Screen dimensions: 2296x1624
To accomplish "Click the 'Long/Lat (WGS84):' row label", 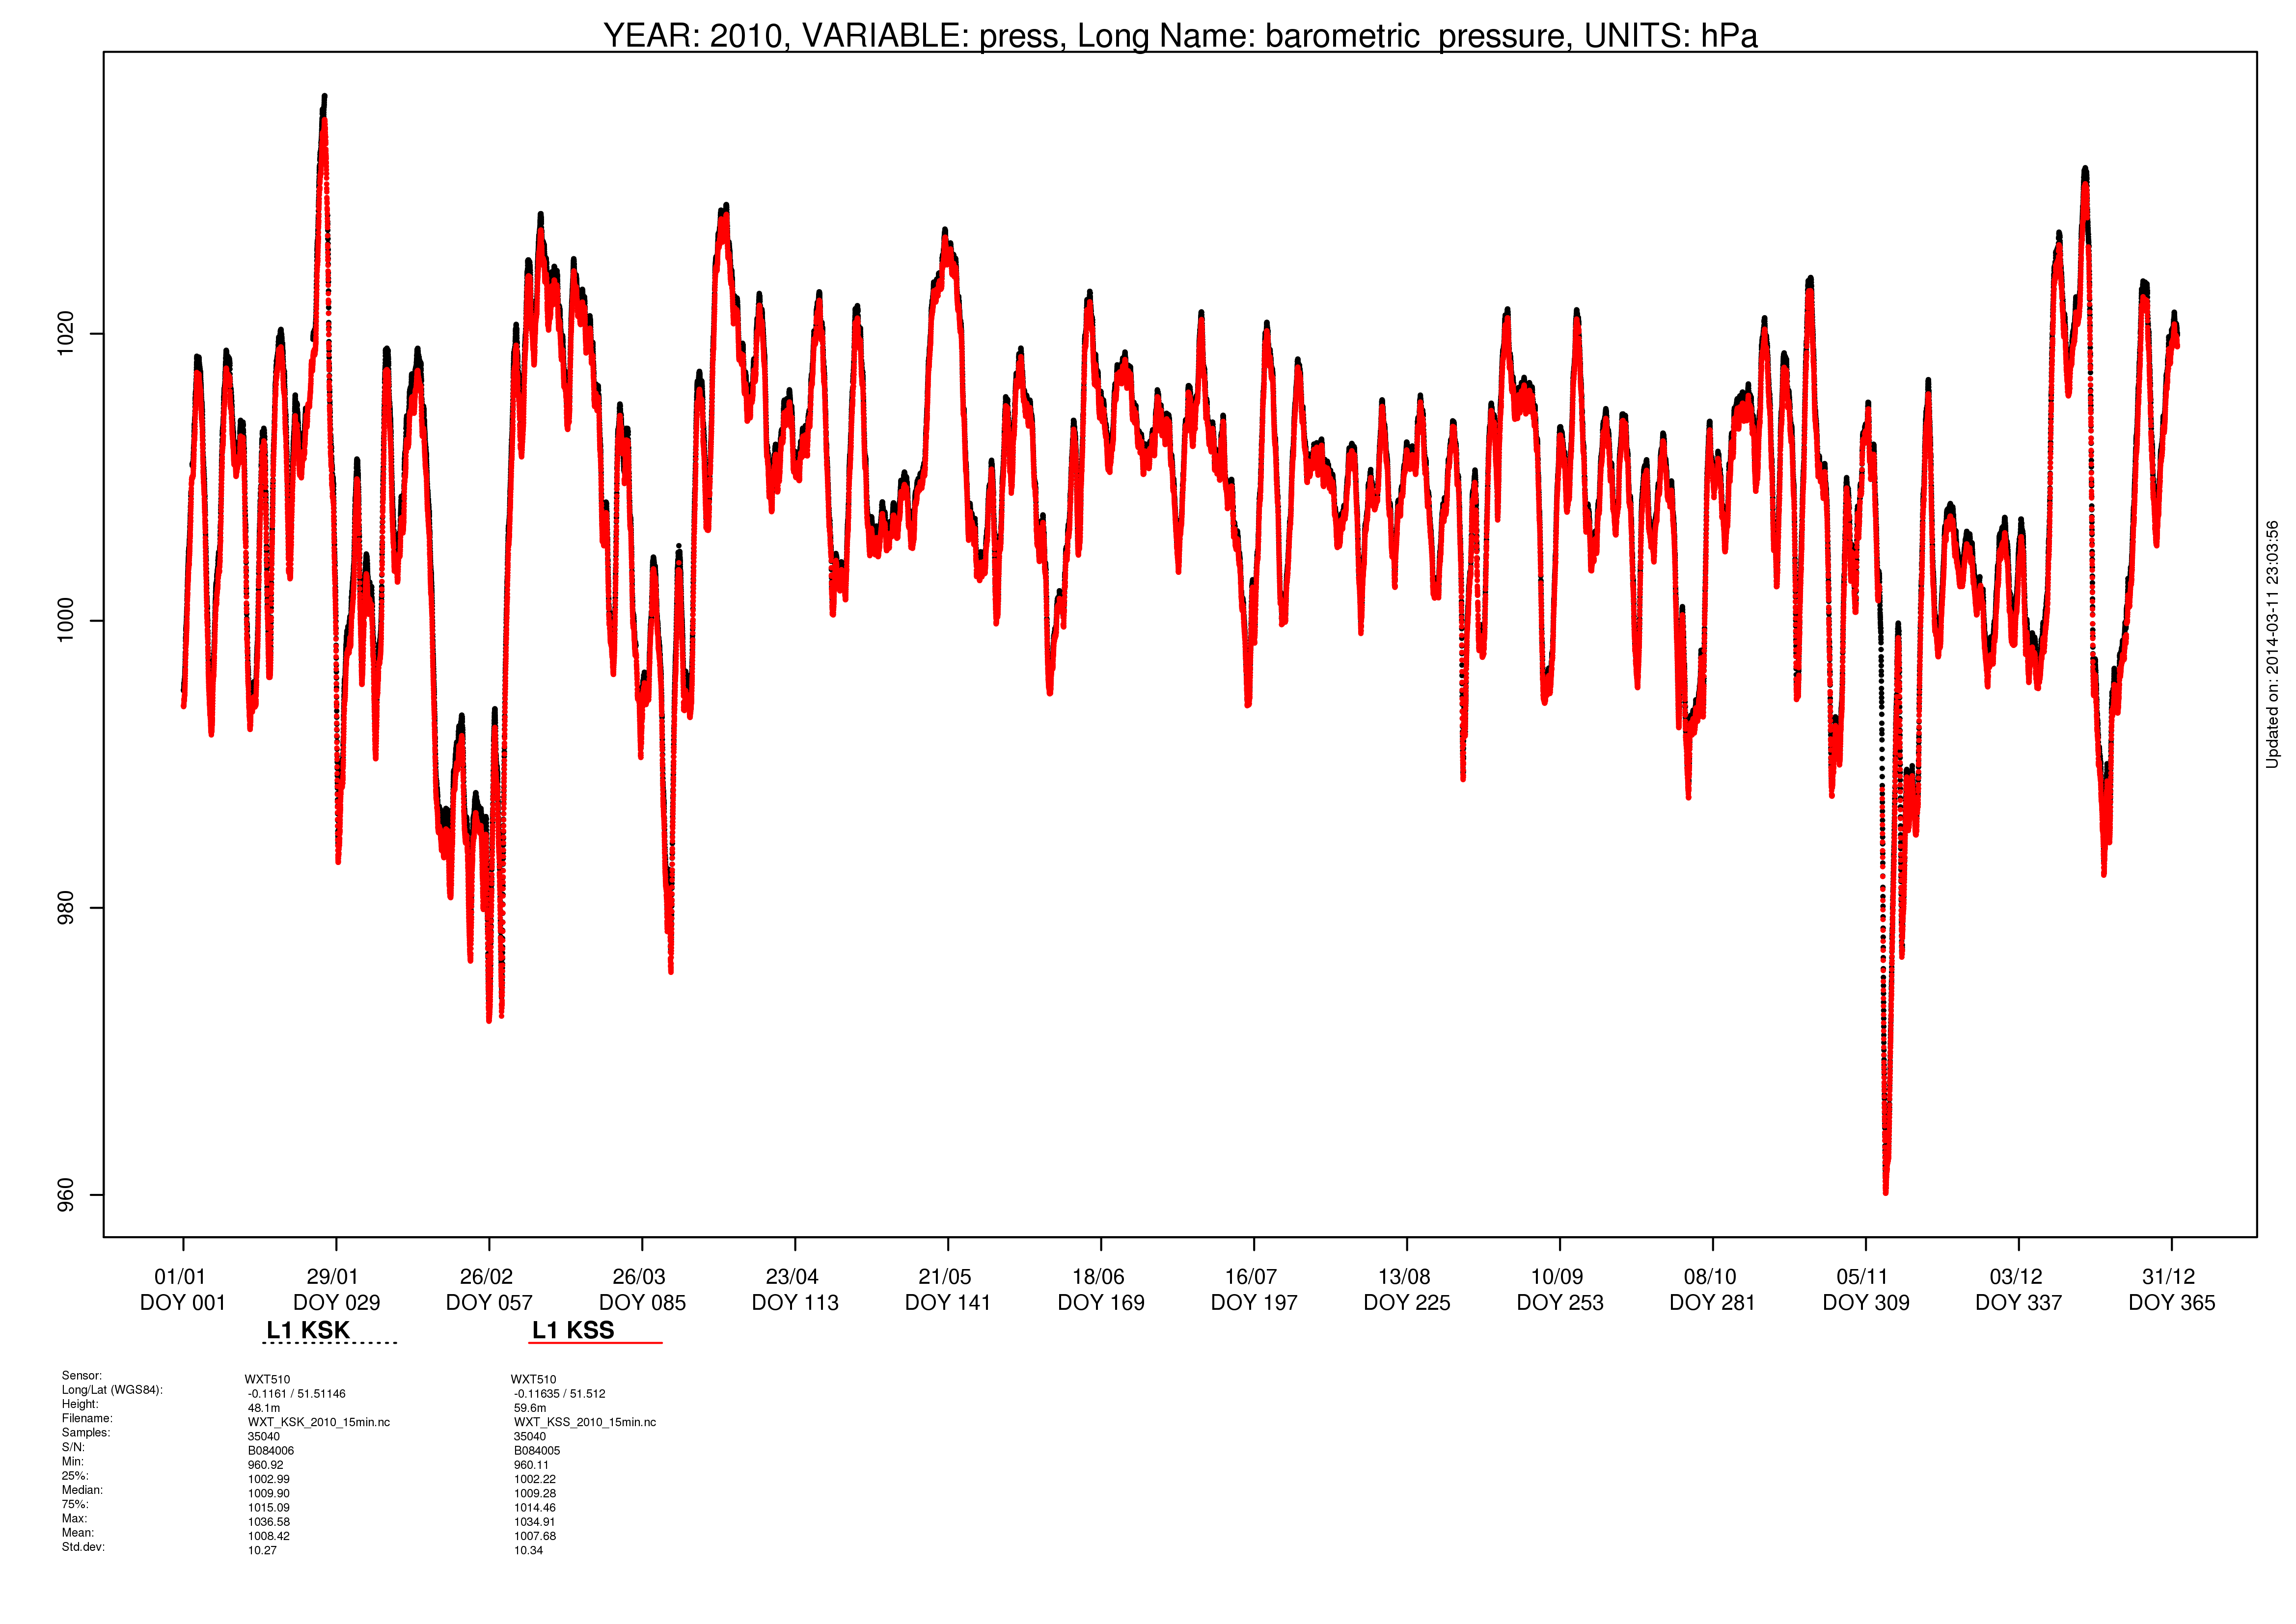I will pyautogui.click(x=112, y=1390).
